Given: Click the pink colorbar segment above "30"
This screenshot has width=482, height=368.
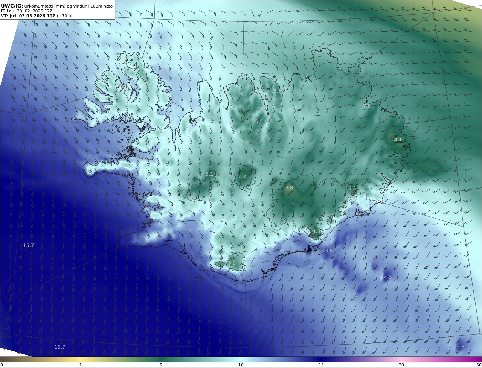Looking at the screenshot, I should tap(401, 359).
